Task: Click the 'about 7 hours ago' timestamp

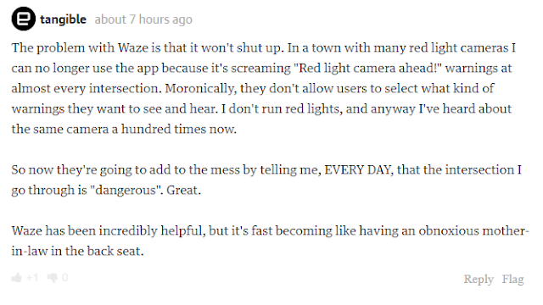Action: (x=143, y=19)
